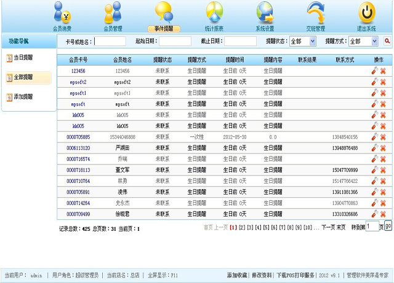Select 添加提醒 in the sidebar
Viewport: 394px width, 283px height.
(23, 97)
